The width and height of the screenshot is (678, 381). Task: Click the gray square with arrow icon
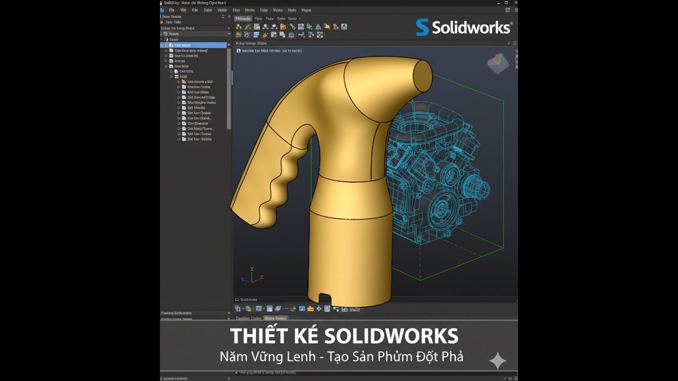tap(257, 26)
